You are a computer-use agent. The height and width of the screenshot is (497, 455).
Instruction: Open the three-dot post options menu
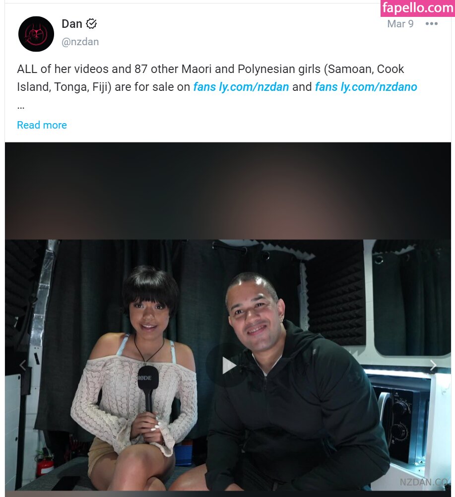pyautogui.click(x=432, y=24)
